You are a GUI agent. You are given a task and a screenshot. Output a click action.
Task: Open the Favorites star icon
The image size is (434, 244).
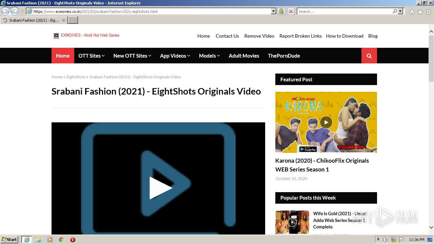click(420, 12)
